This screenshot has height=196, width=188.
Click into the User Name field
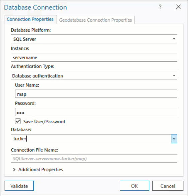click(96, 94)
